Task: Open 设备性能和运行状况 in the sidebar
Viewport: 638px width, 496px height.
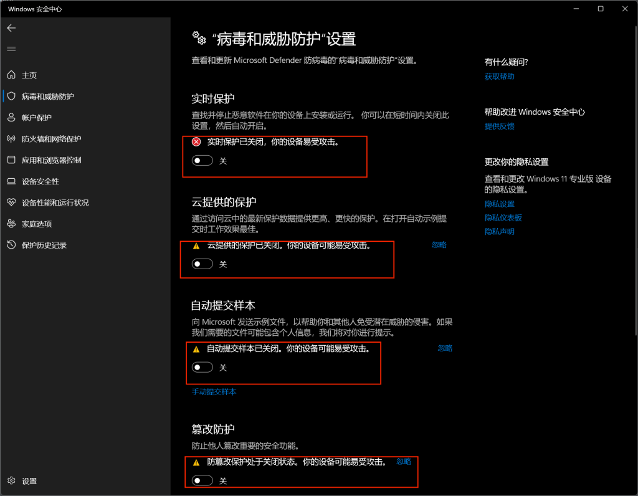Action: (x=55, y=203)
